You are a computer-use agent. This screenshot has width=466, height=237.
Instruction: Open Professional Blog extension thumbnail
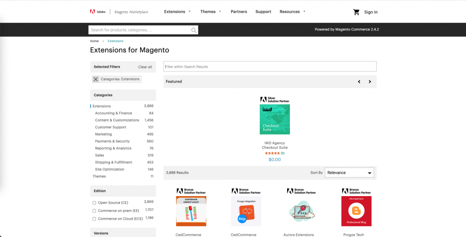[x=356, y=211]
